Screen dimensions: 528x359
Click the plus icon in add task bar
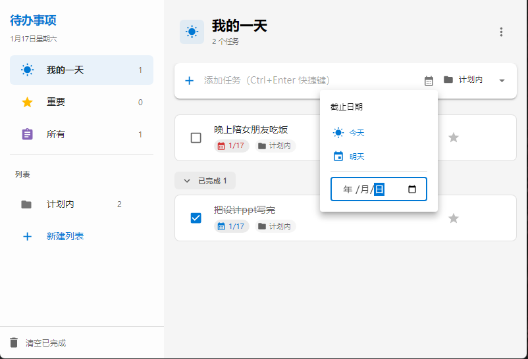pyautogui.click(x=189, y=80)
